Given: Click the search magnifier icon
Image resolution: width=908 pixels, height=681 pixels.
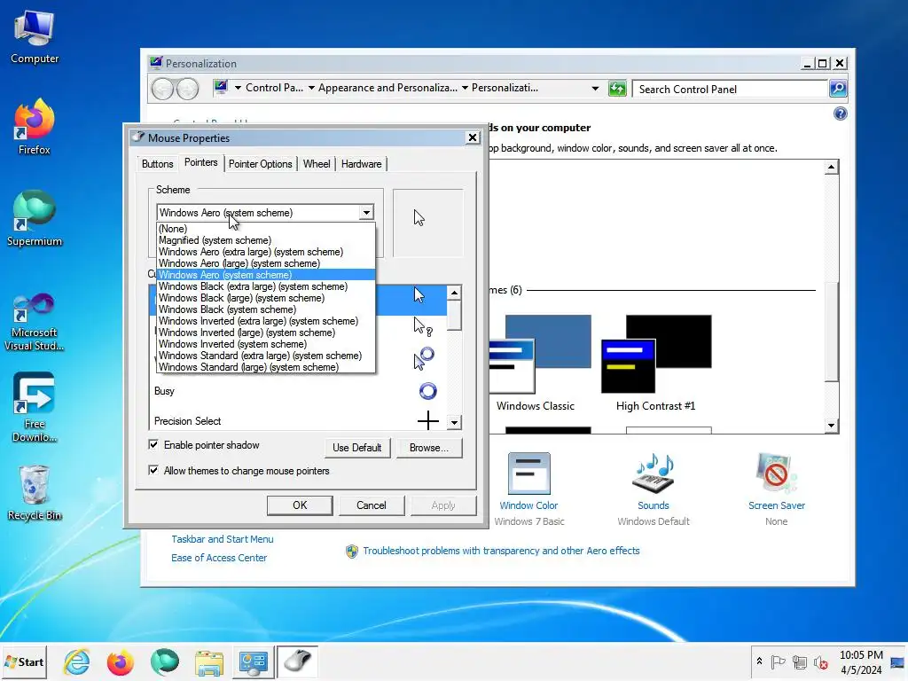Looking at the screenshot, I should click(x=838, y=89).
